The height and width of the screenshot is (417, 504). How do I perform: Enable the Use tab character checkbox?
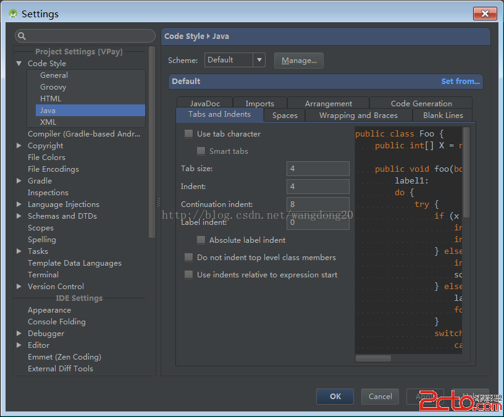(x=189, y=134)
